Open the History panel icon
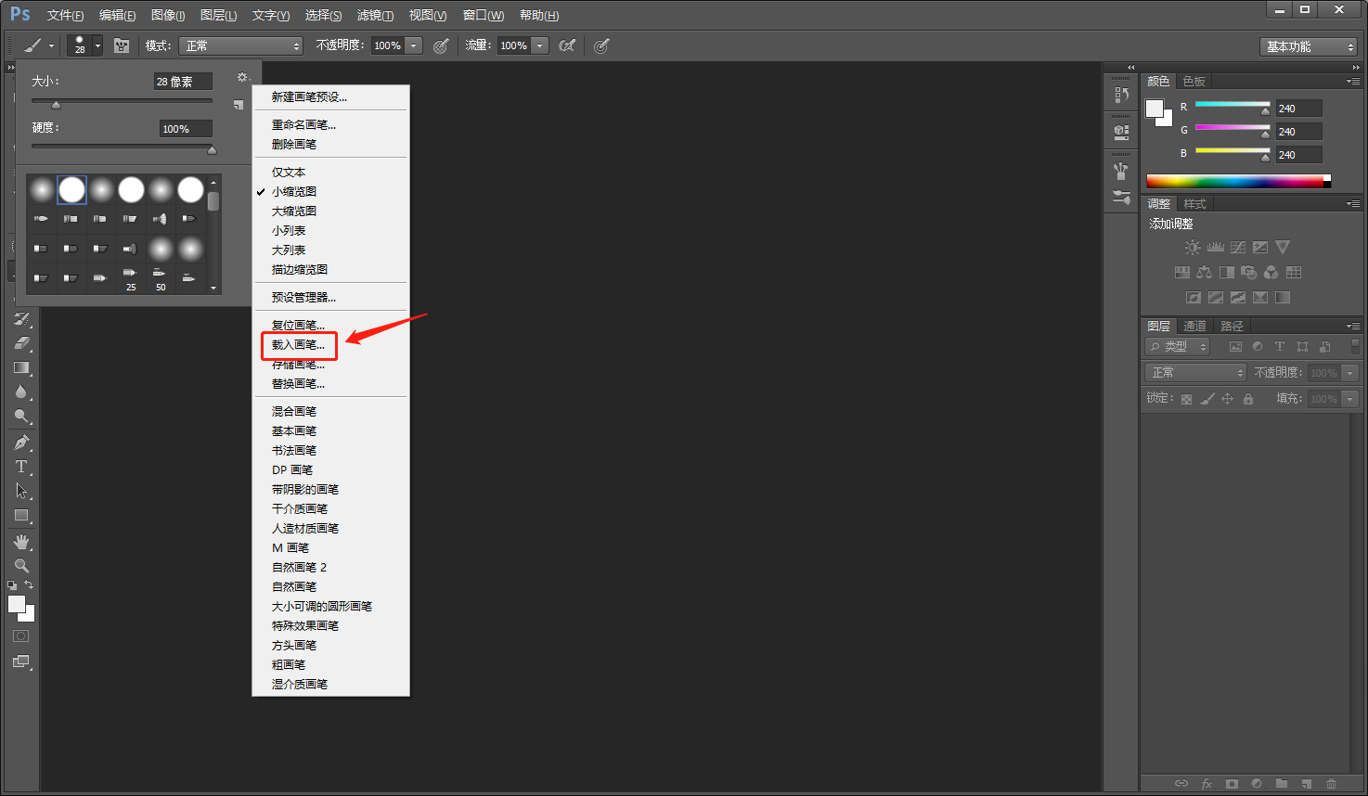Image resolution: width=1368 pixels, height=796 pixels. click(x=1121, y=95)
